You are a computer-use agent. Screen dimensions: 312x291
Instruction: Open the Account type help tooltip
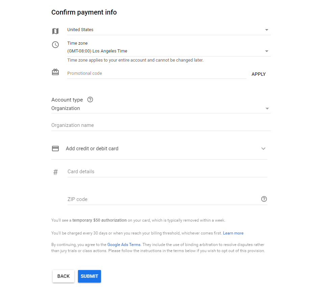[x=90, y=99]
